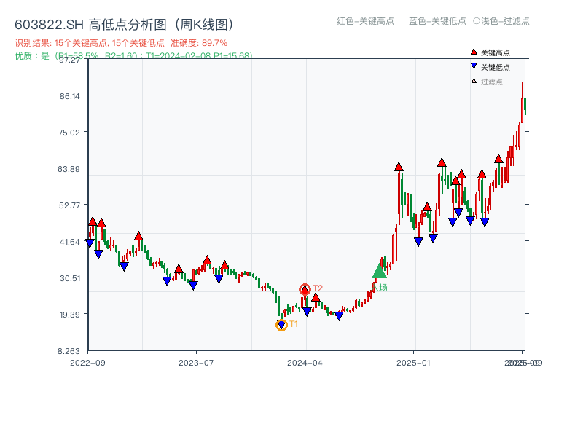The image size is (583, 437).
Task: Click x-axis label 2025-01
Action: [413, 363]
